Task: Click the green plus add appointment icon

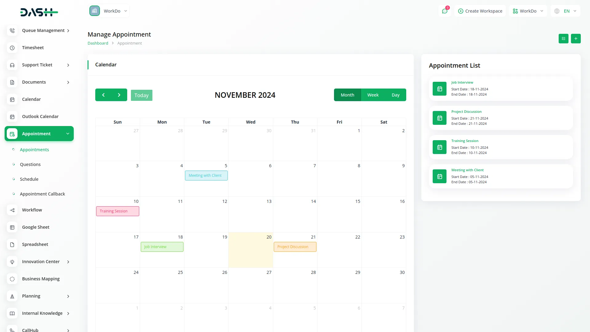Action: pyautogui.click(x=576, y=39)
